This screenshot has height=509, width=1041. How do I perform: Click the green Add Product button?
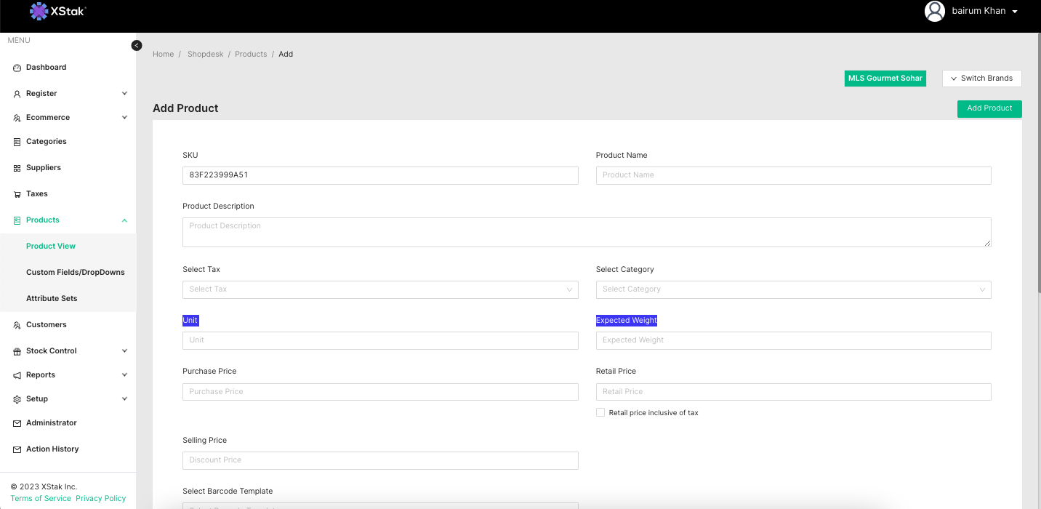tap(989, 108)
